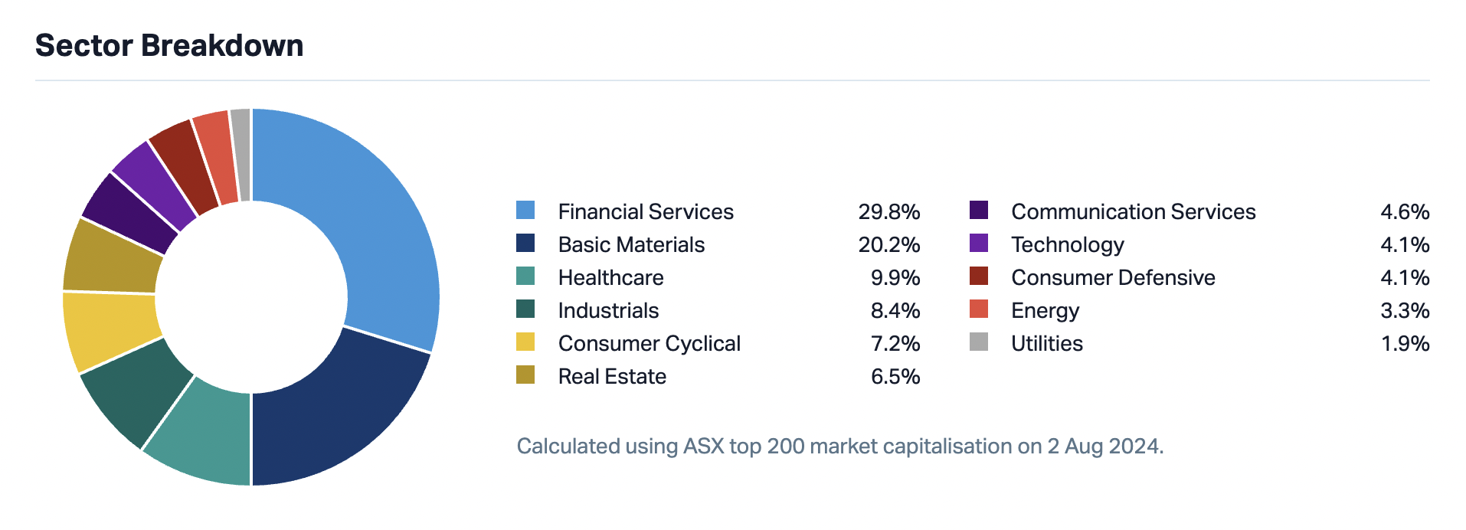Click the Communication Services legend swatch

pyautogui.click(x=979, y=211)
